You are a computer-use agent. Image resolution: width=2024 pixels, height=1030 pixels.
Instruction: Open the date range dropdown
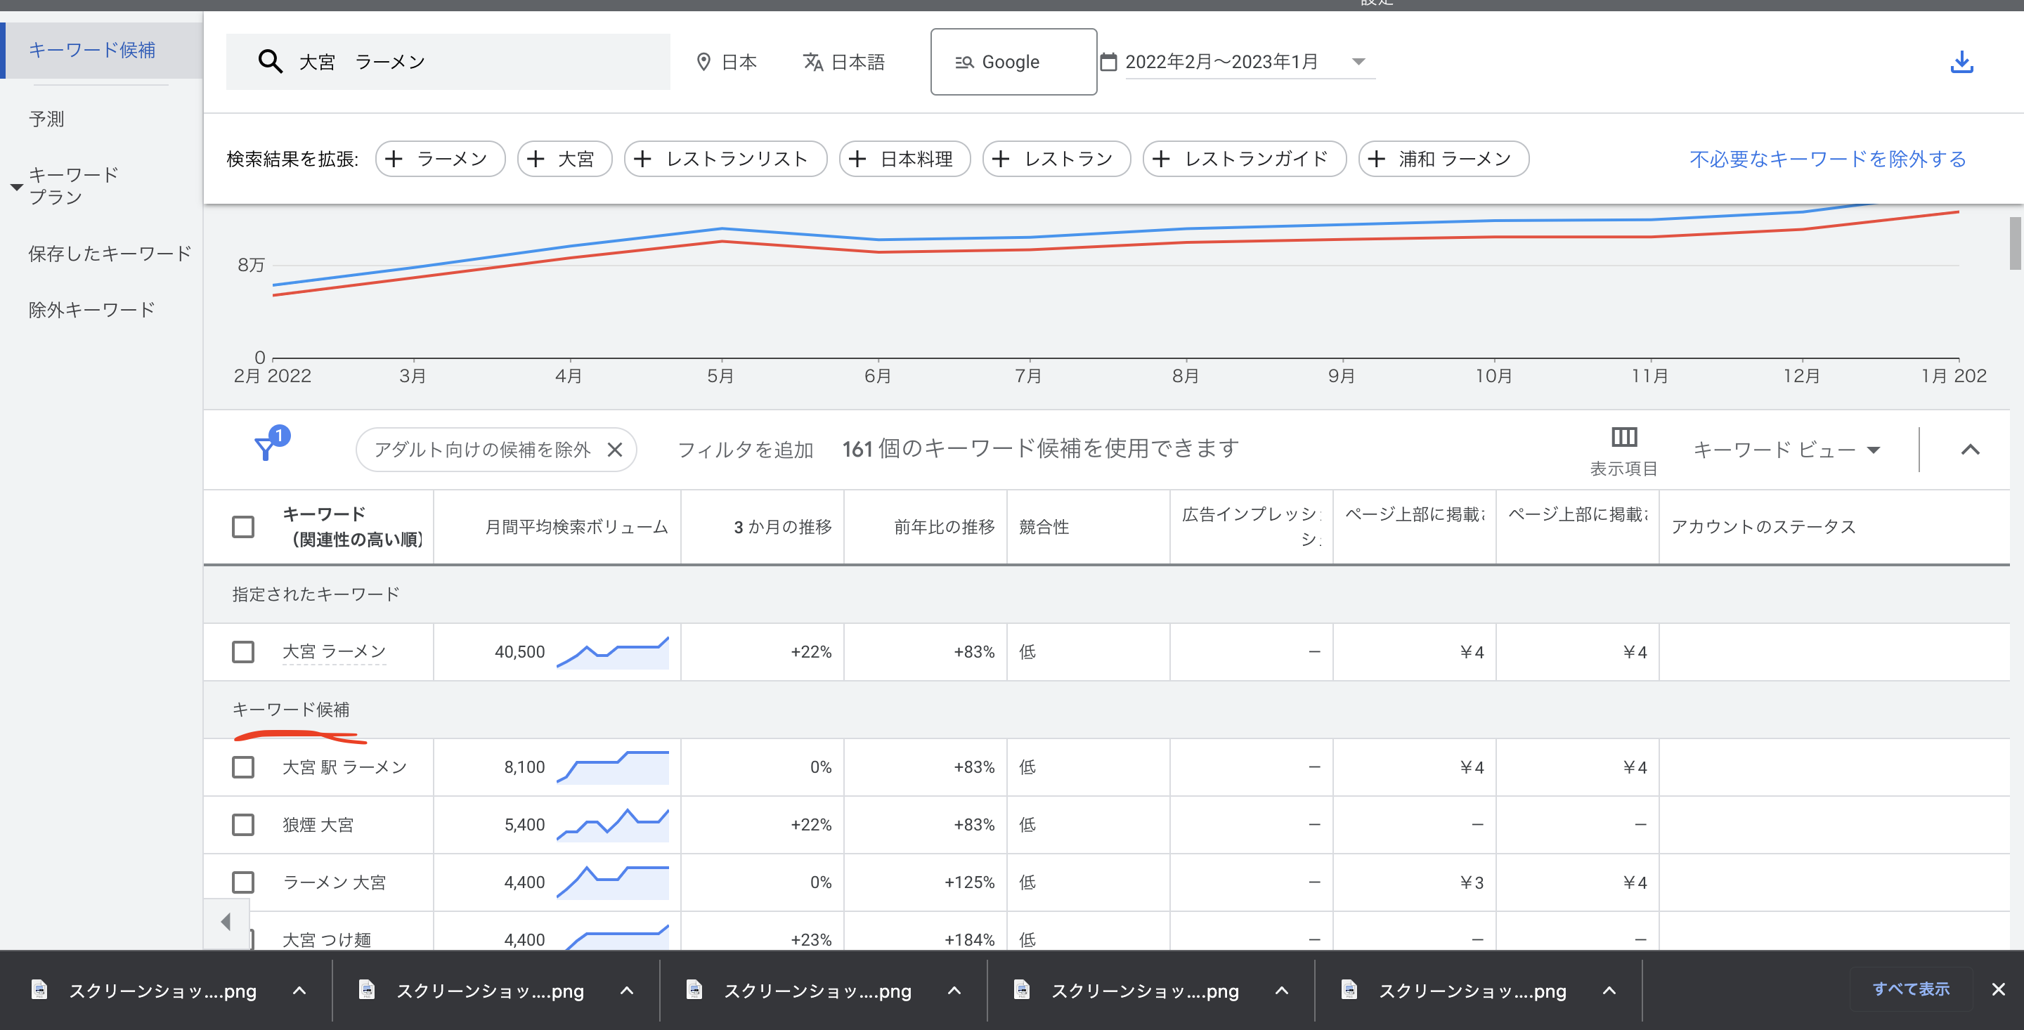pyautogui.click(x=1358, y=62)
